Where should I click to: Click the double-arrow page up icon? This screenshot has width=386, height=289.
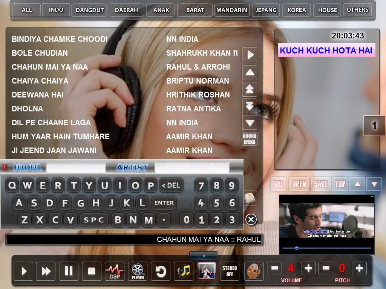click(250, 89)
